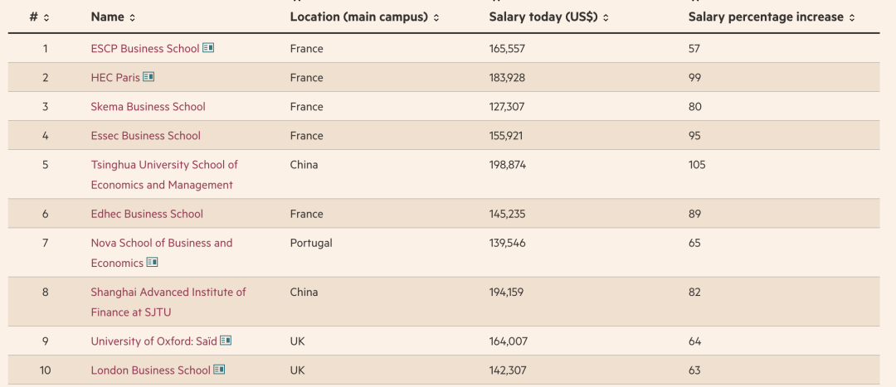Sort by Salary today (US$) column header

(543, 17)
